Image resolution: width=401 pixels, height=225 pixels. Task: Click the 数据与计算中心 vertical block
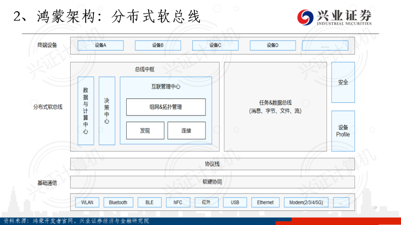(86, 111)
